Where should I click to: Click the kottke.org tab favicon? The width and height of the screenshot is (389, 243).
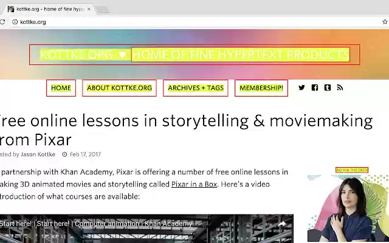(11, 9)
